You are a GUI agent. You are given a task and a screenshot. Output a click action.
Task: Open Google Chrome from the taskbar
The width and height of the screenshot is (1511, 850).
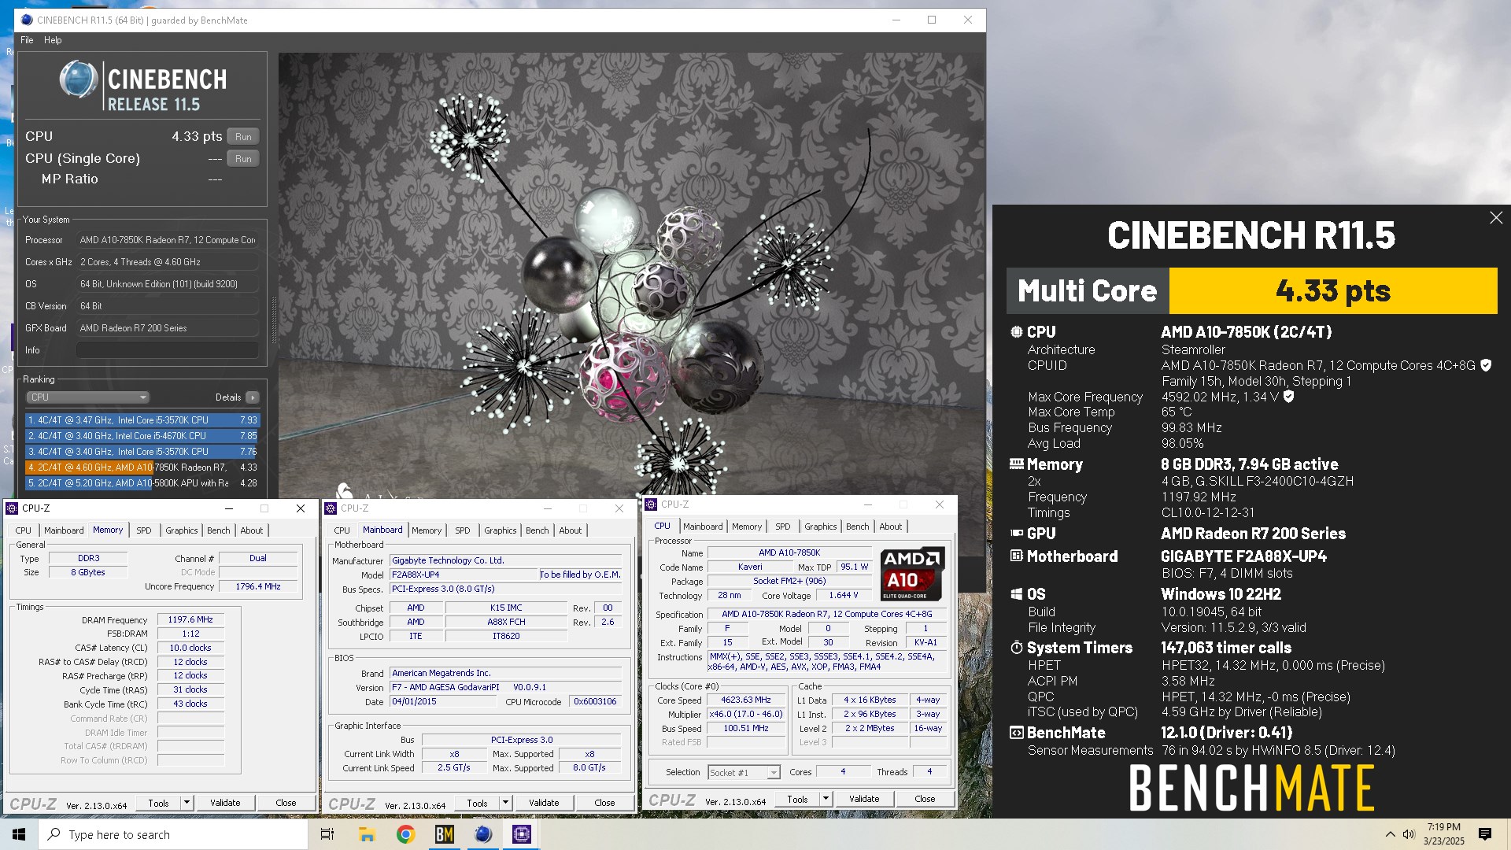click(x=405, y=834)
